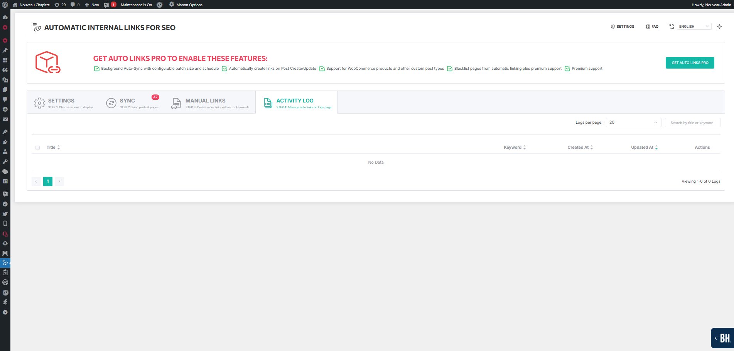Toggle sorting on the Created At column
734x351 pixels.
[x=591, y=147]
